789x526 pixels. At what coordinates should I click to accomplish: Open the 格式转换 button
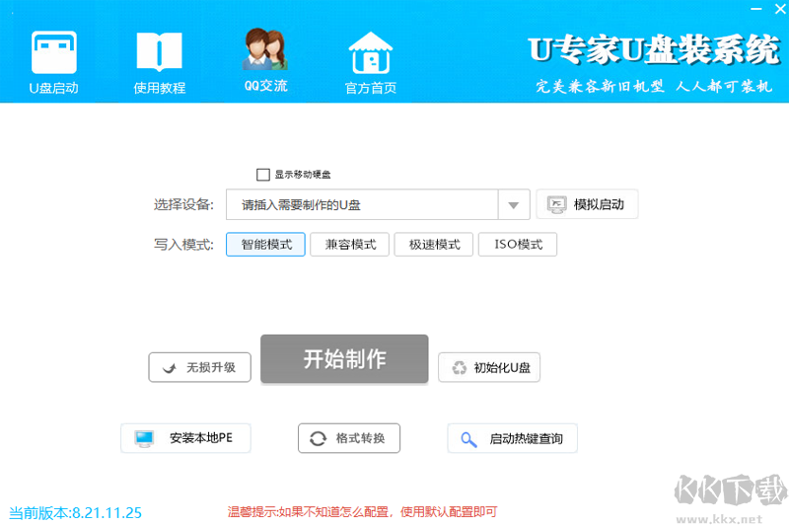349,438
